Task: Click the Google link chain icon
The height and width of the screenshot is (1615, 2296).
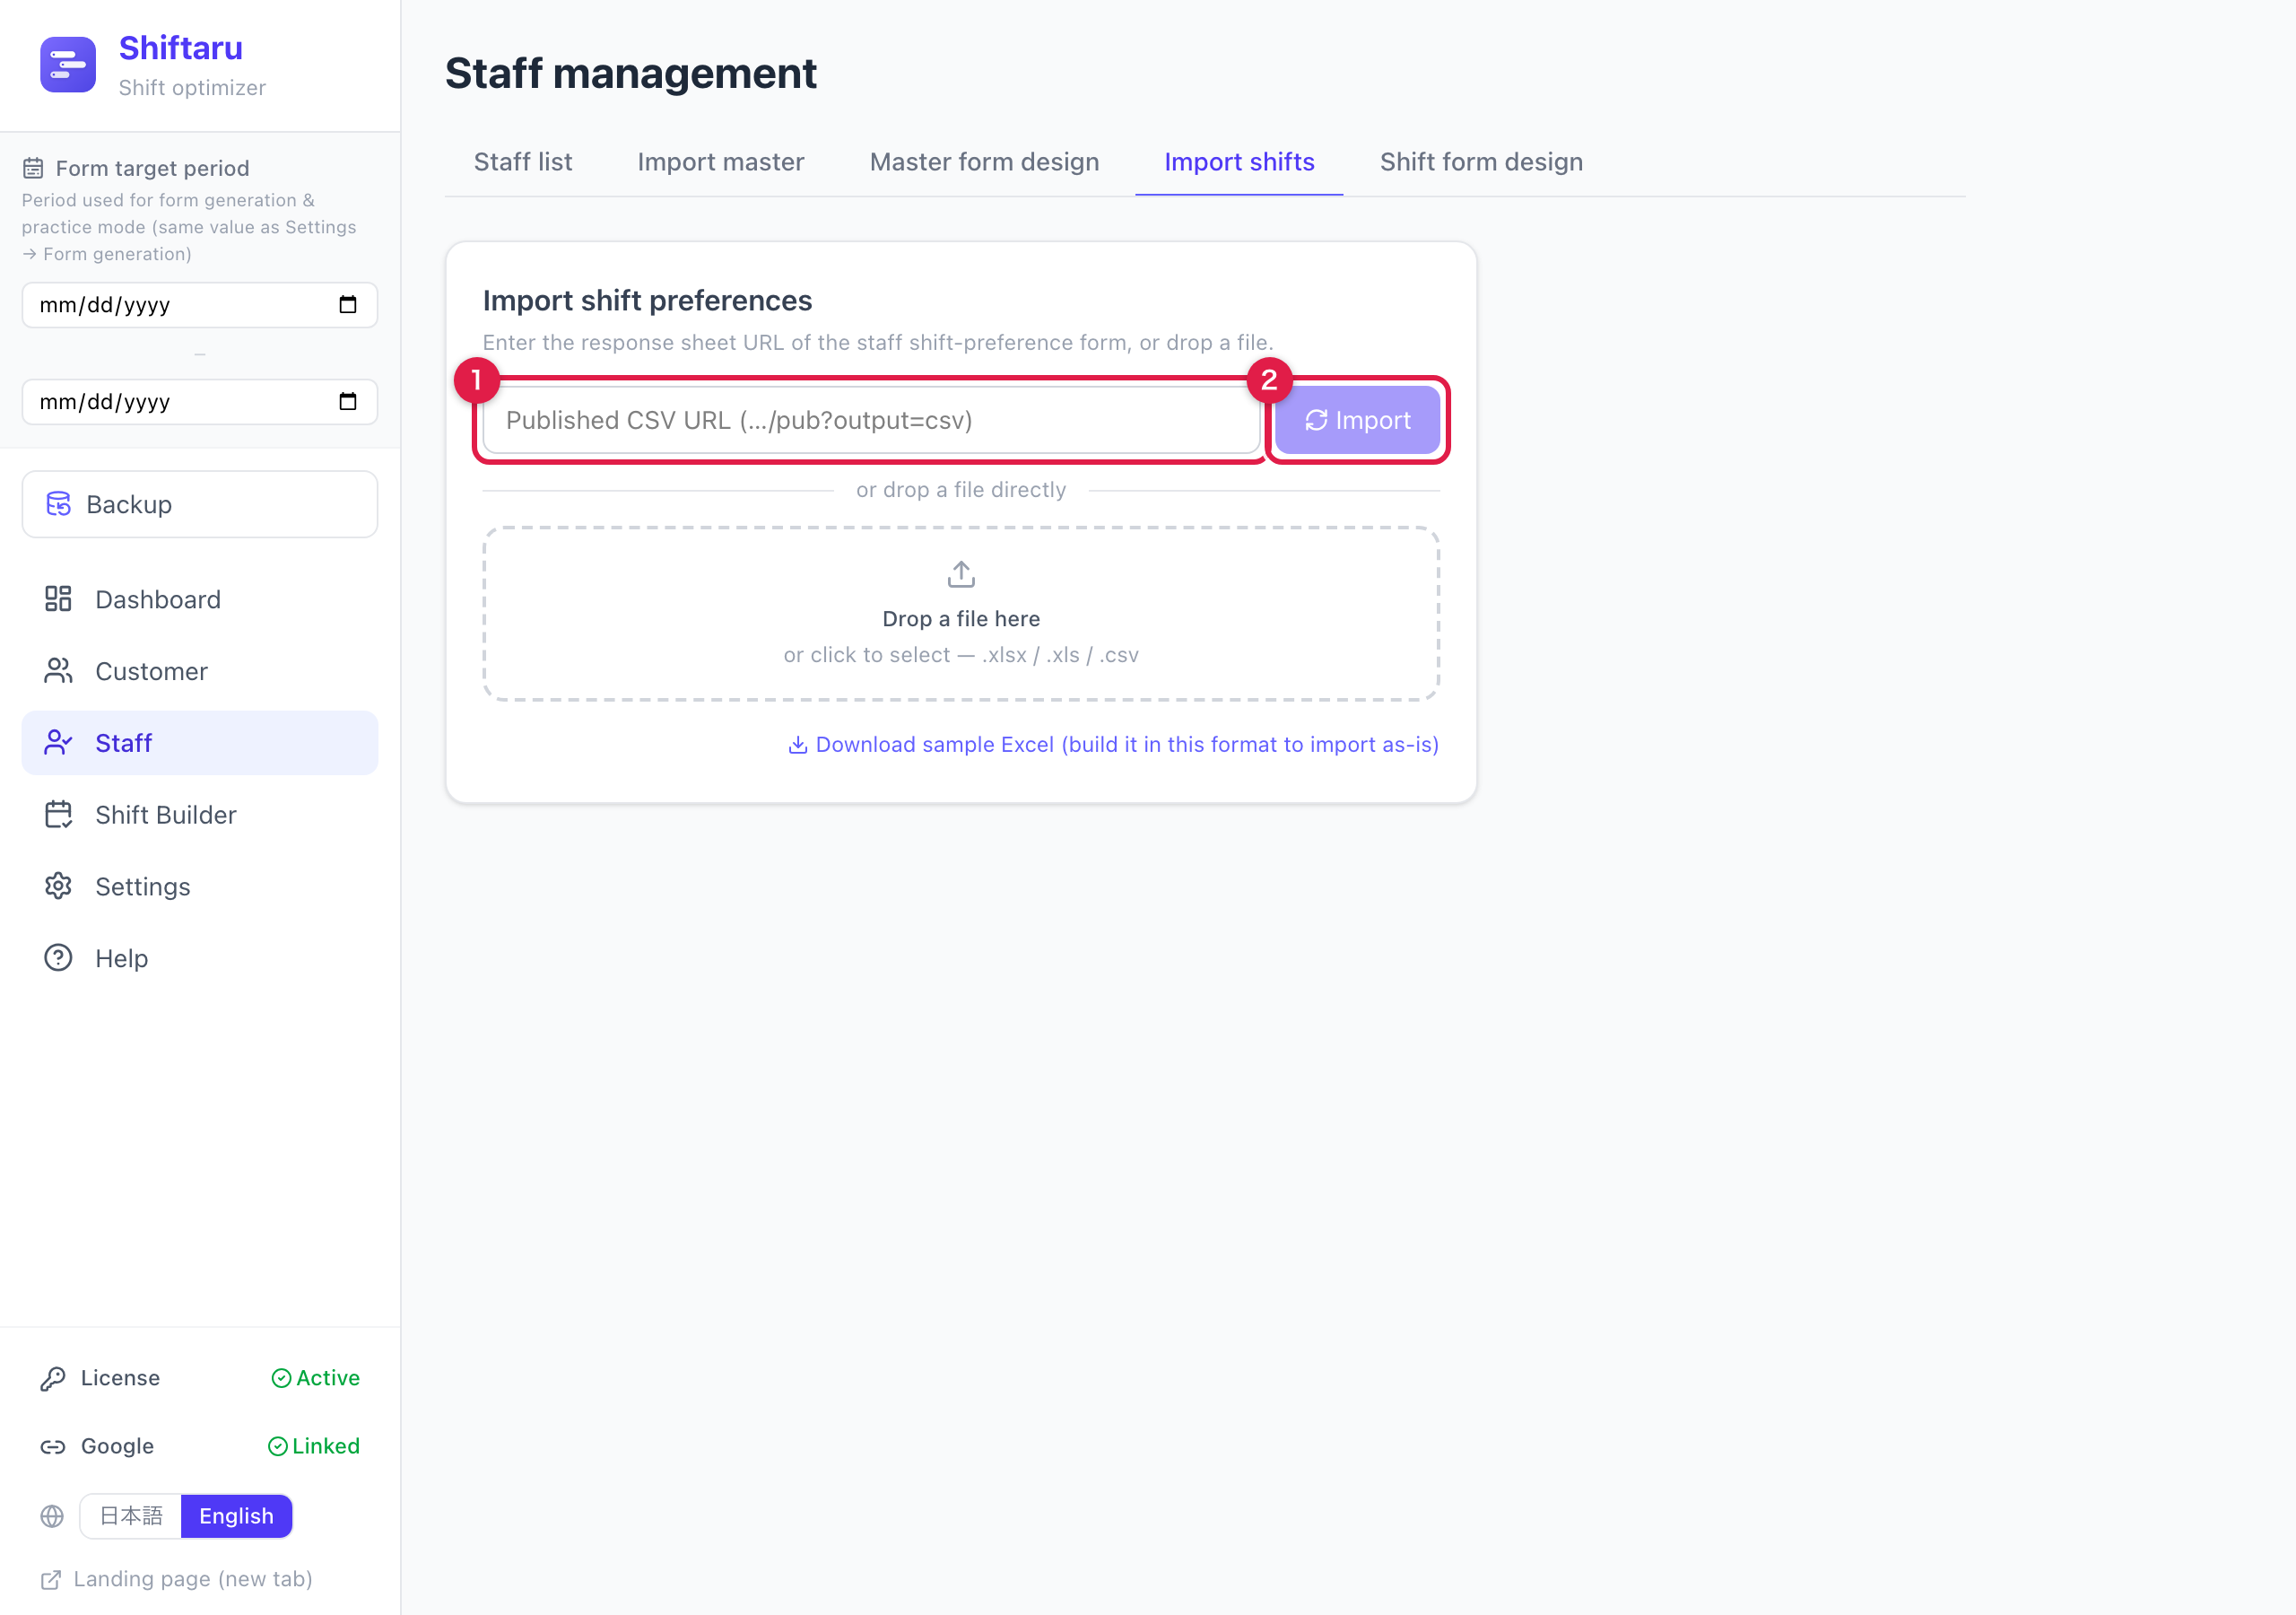Action: pyautogui.click(x=53, y=1446)
